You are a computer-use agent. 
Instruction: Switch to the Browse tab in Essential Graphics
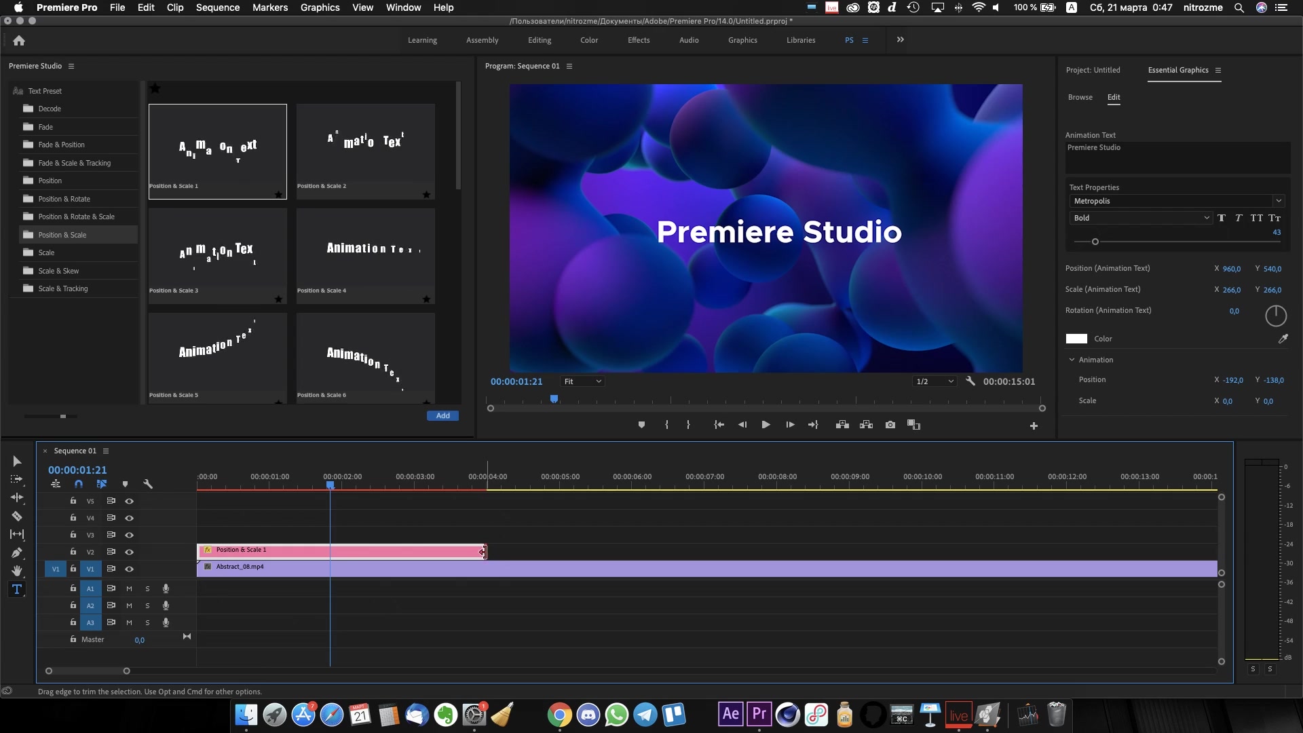(1080, 96)
